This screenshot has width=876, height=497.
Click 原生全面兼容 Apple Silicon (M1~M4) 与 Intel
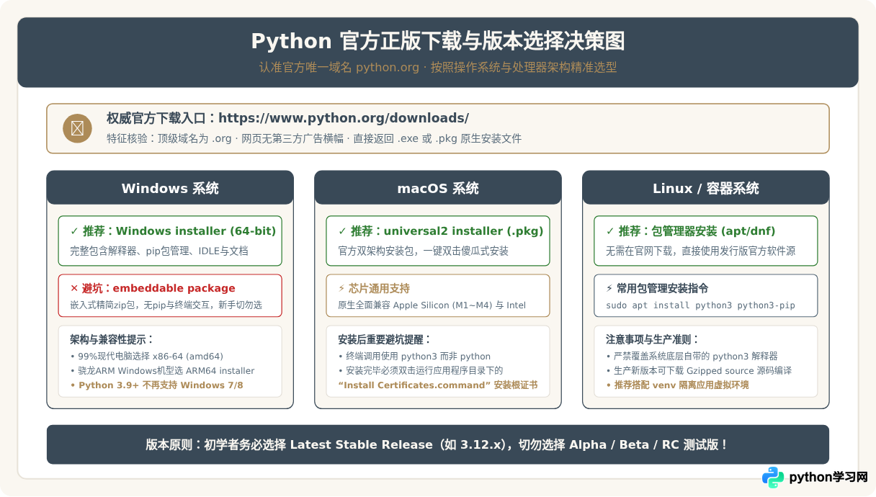click(x=432, y=305)
